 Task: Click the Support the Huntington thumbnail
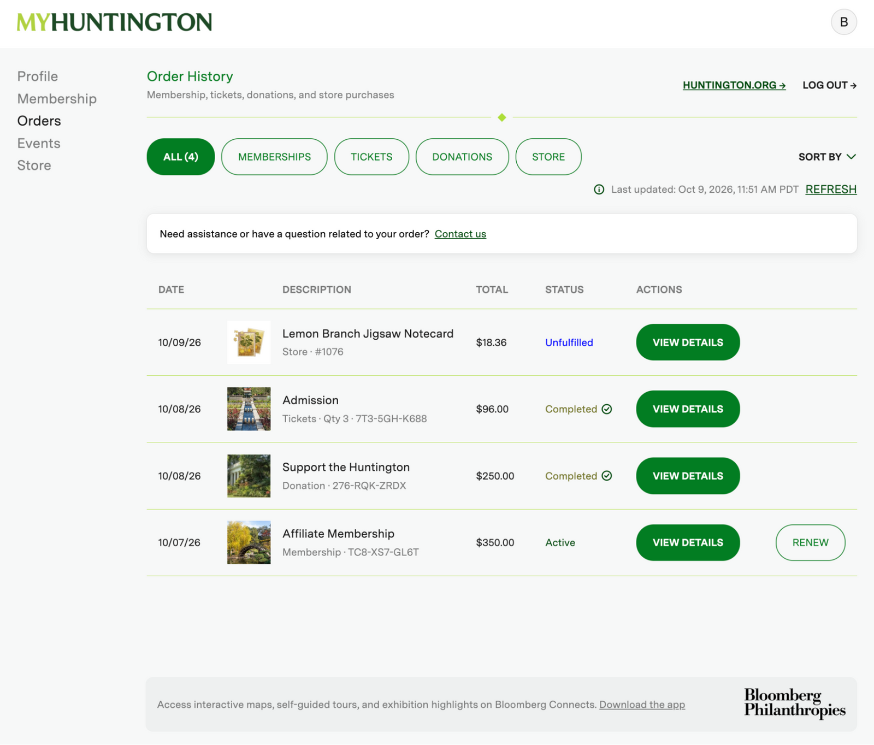coord(249,476)
